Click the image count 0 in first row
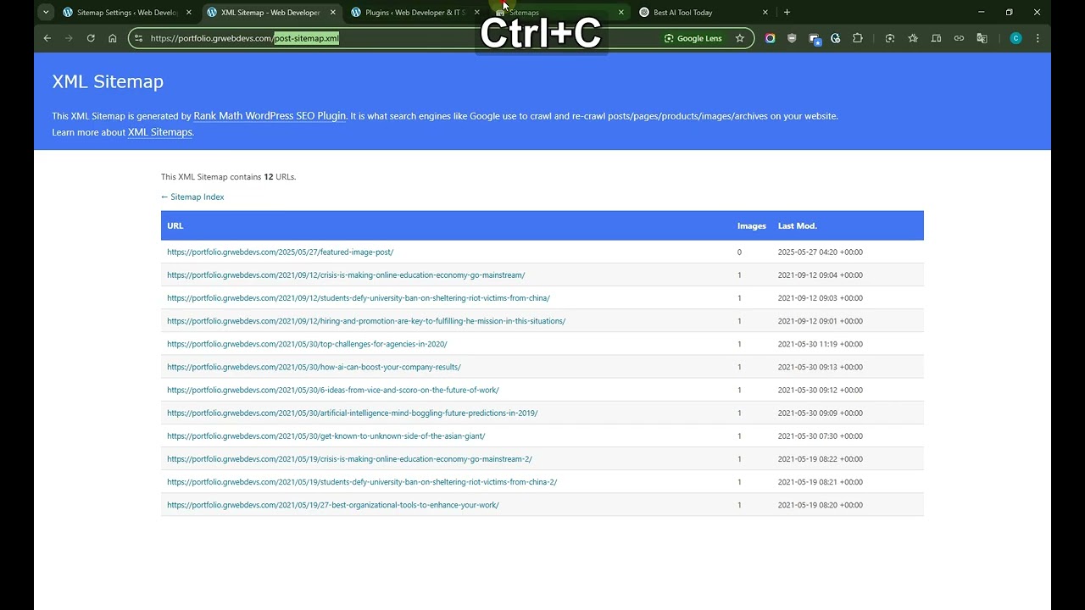 (x=739, y=252)
